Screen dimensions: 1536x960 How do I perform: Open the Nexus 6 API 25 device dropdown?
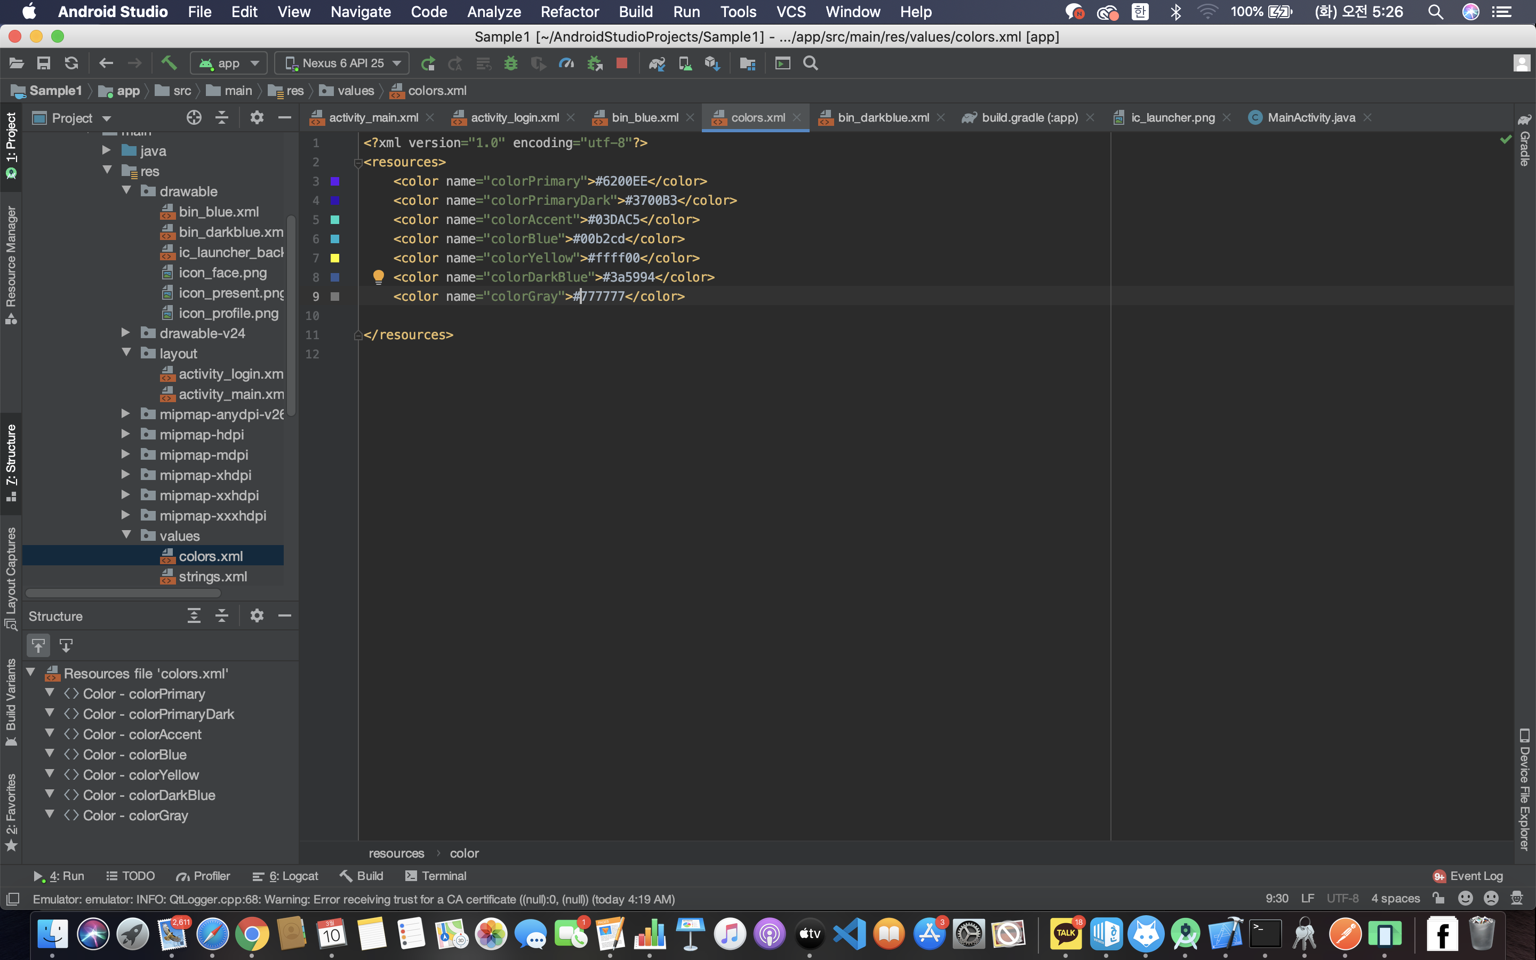343,63
